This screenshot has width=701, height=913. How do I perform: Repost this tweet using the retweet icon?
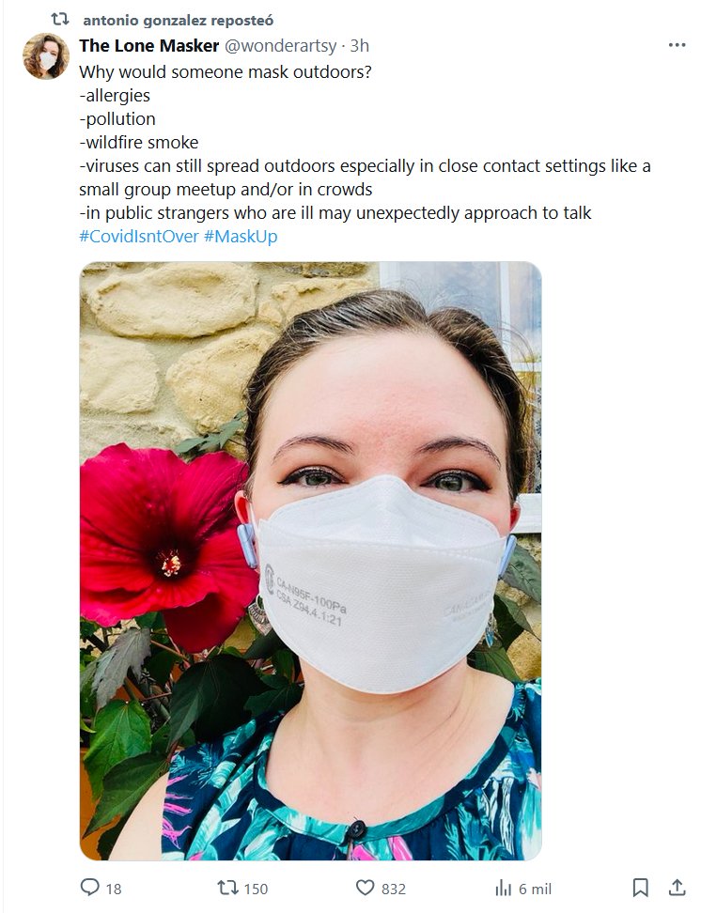227,888
